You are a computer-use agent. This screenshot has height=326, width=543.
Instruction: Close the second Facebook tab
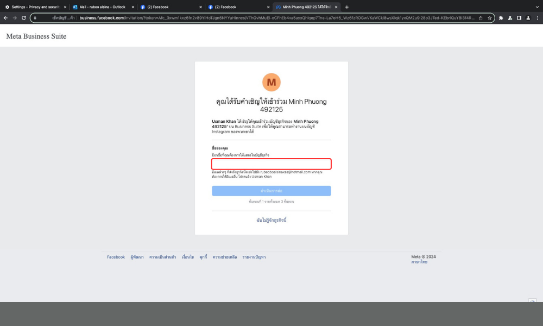268,7
